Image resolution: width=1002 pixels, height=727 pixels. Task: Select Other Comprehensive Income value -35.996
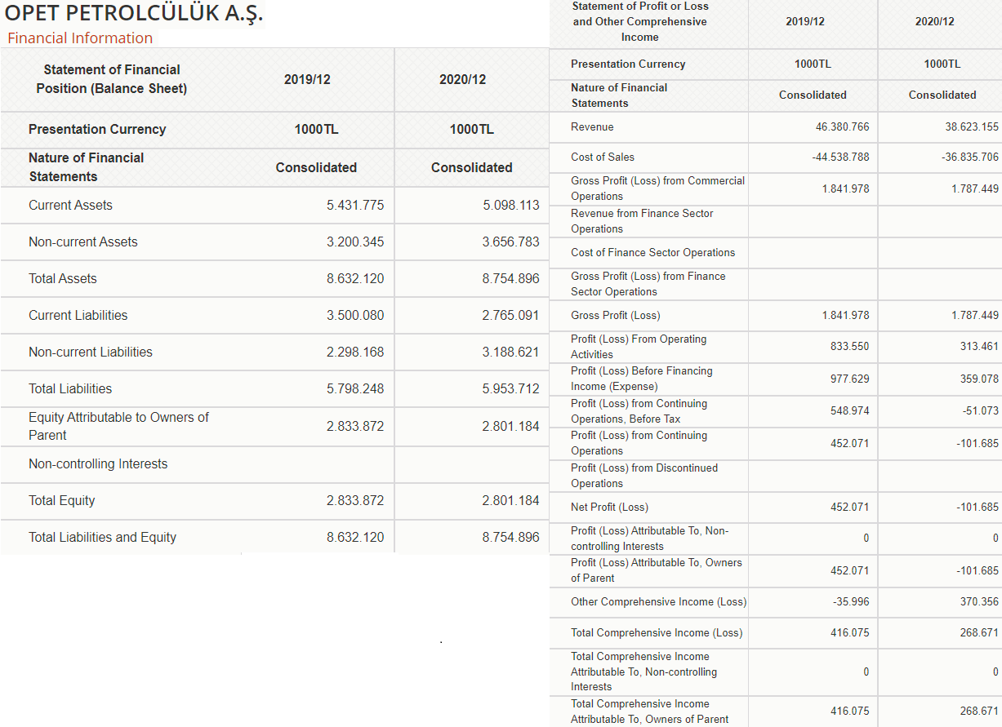851,601
